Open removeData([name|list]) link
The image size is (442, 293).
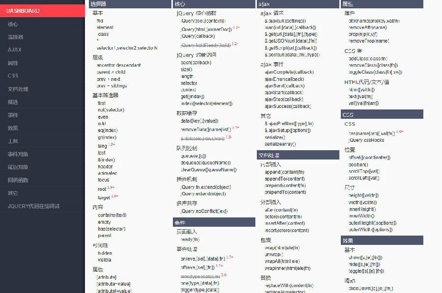click(206, 130)
